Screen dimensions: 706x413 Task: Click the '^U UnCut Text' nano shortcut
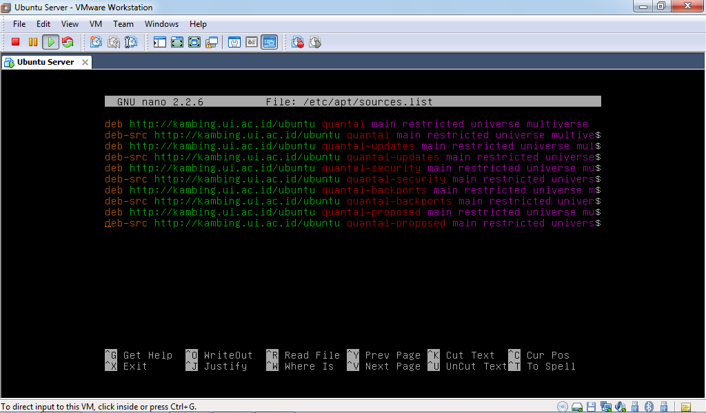[x=467, y=366]
